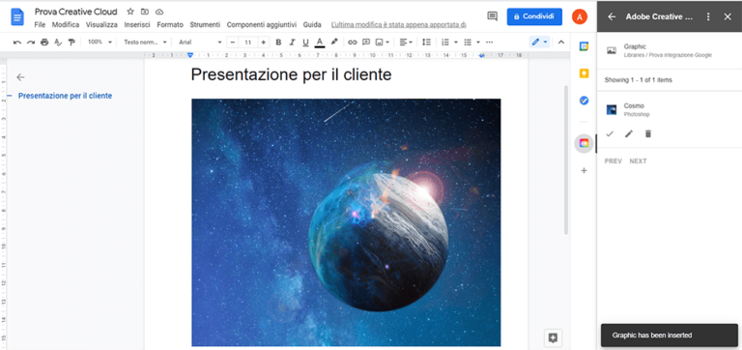Click the font size field showing 11
The image size is (742, 350).
pyautogui.click(x=248, y=43)
